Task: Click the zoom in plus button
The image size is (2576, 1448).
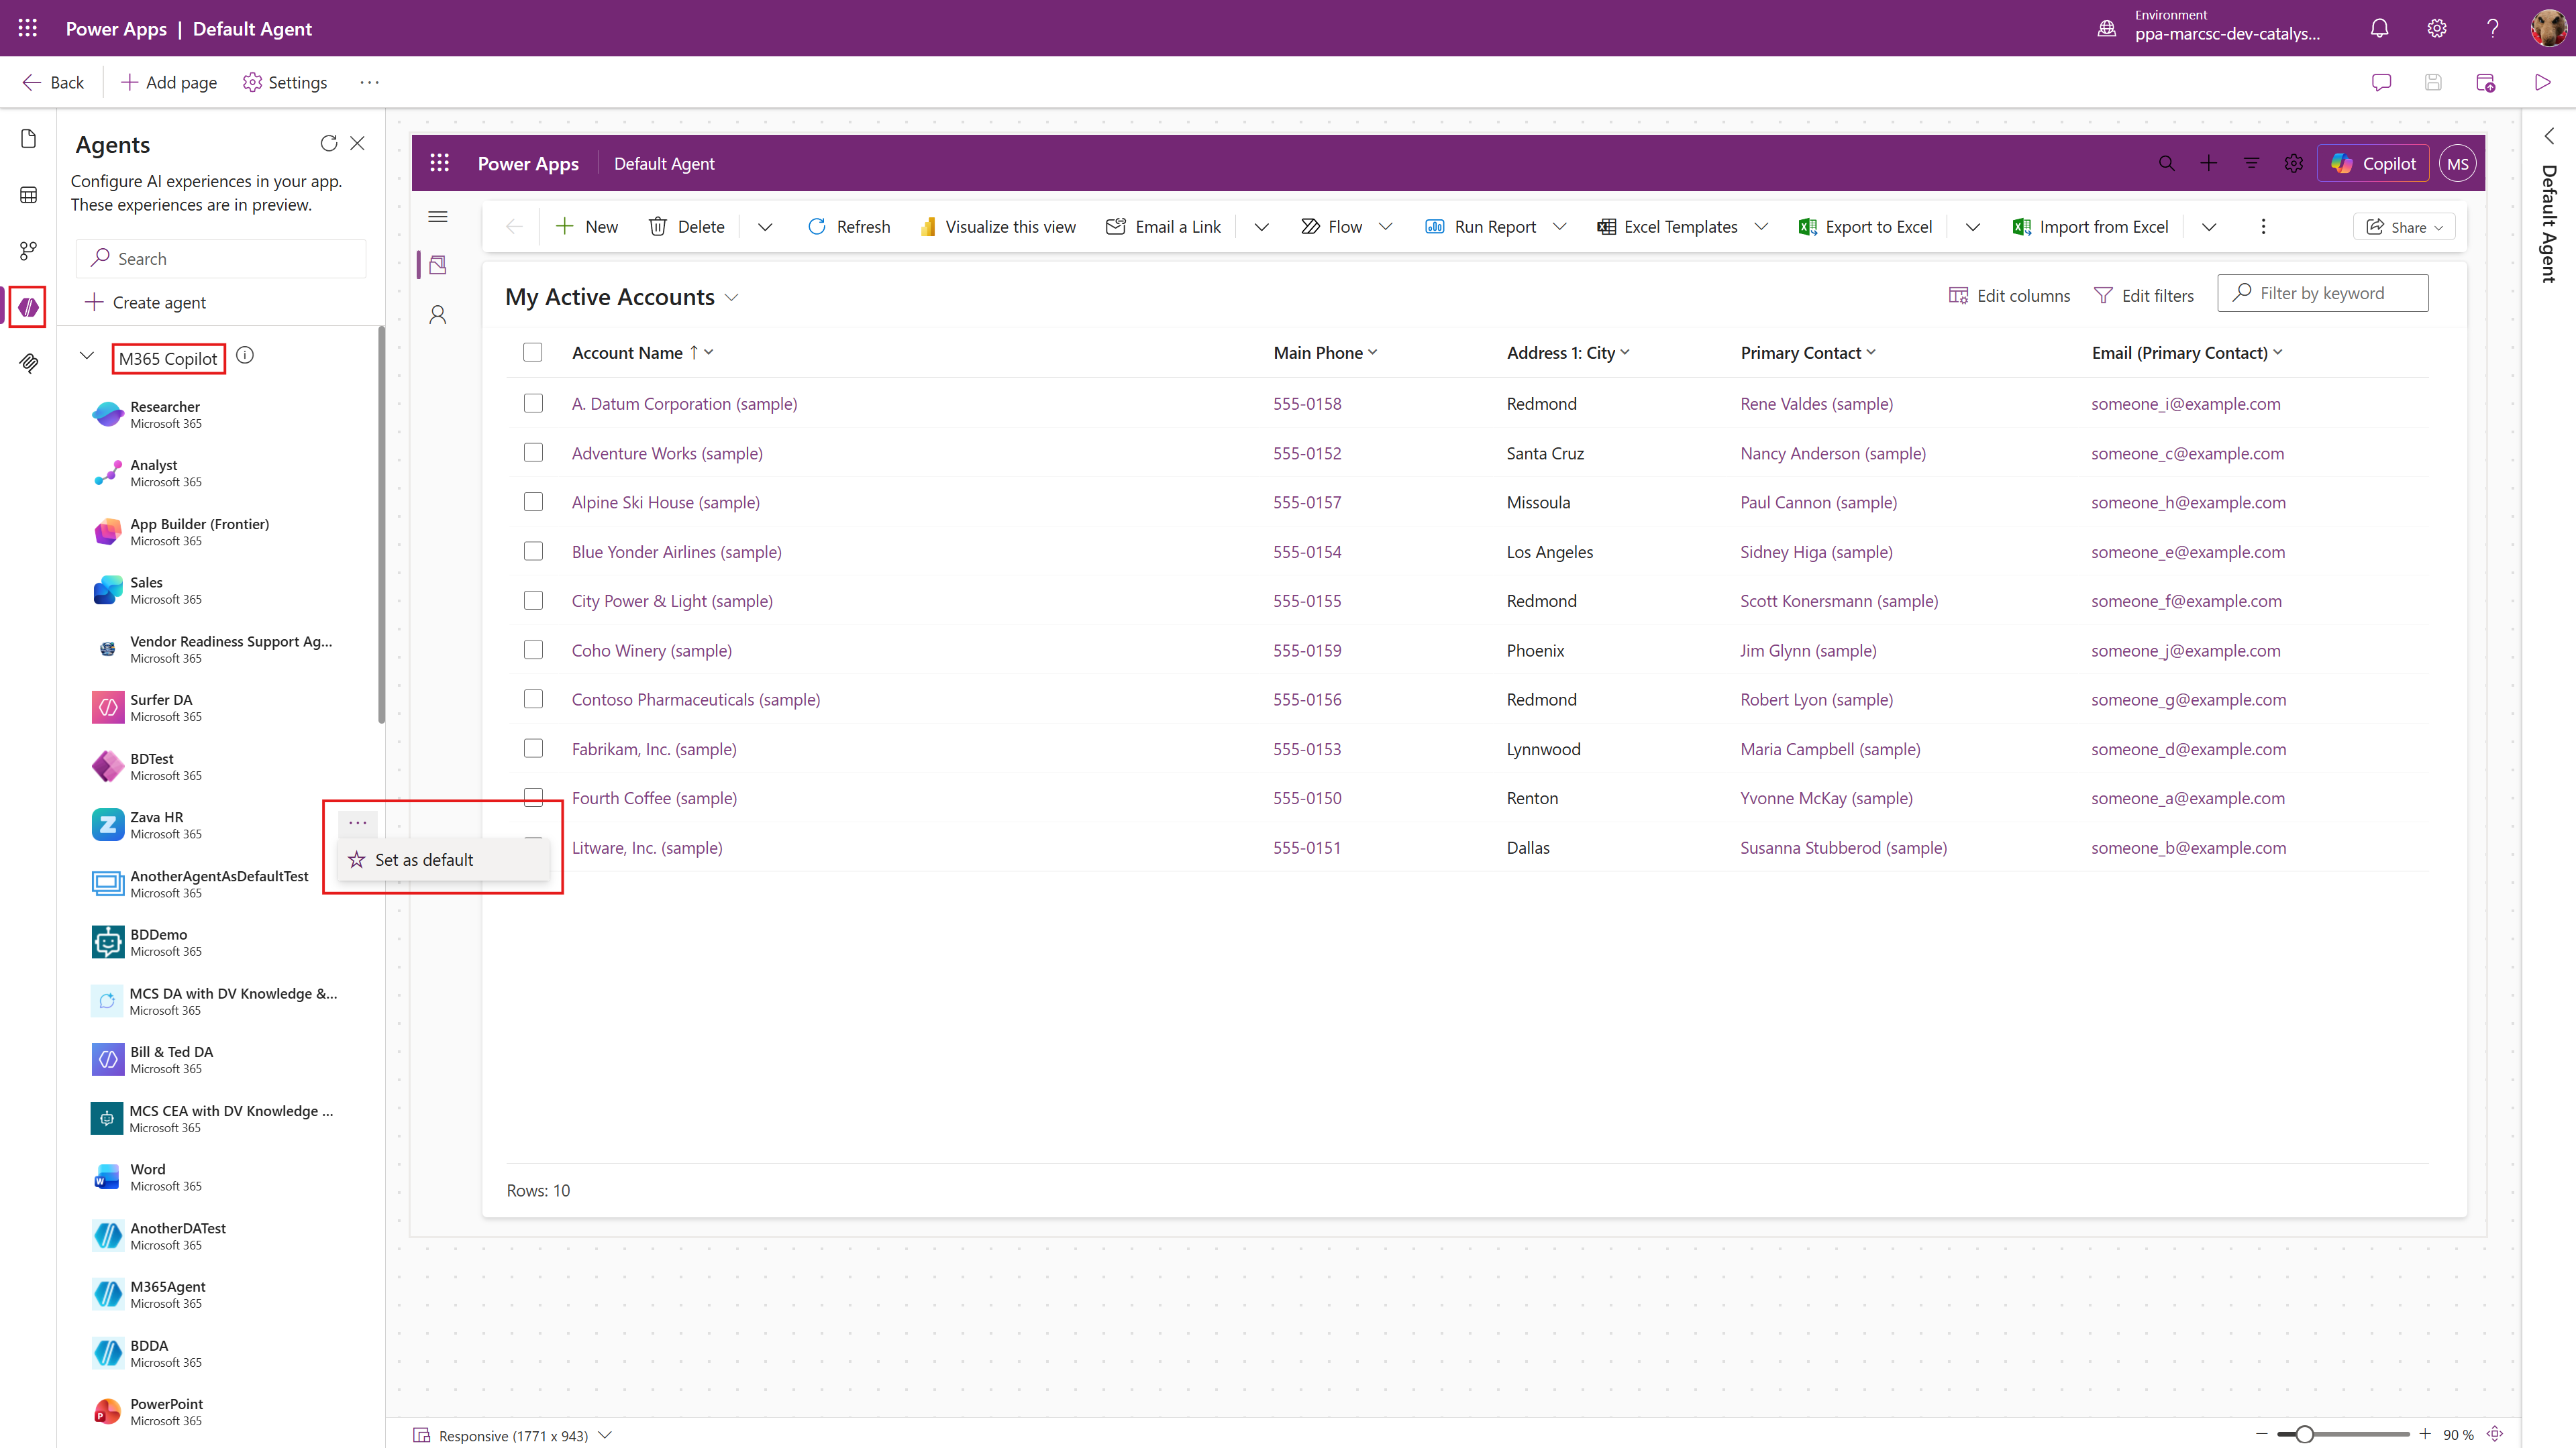Action: tap(2424, 1434)
